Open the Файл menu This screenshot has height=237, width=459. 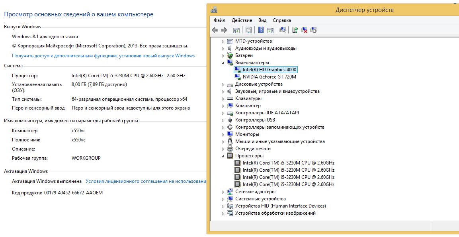point(219,20)
